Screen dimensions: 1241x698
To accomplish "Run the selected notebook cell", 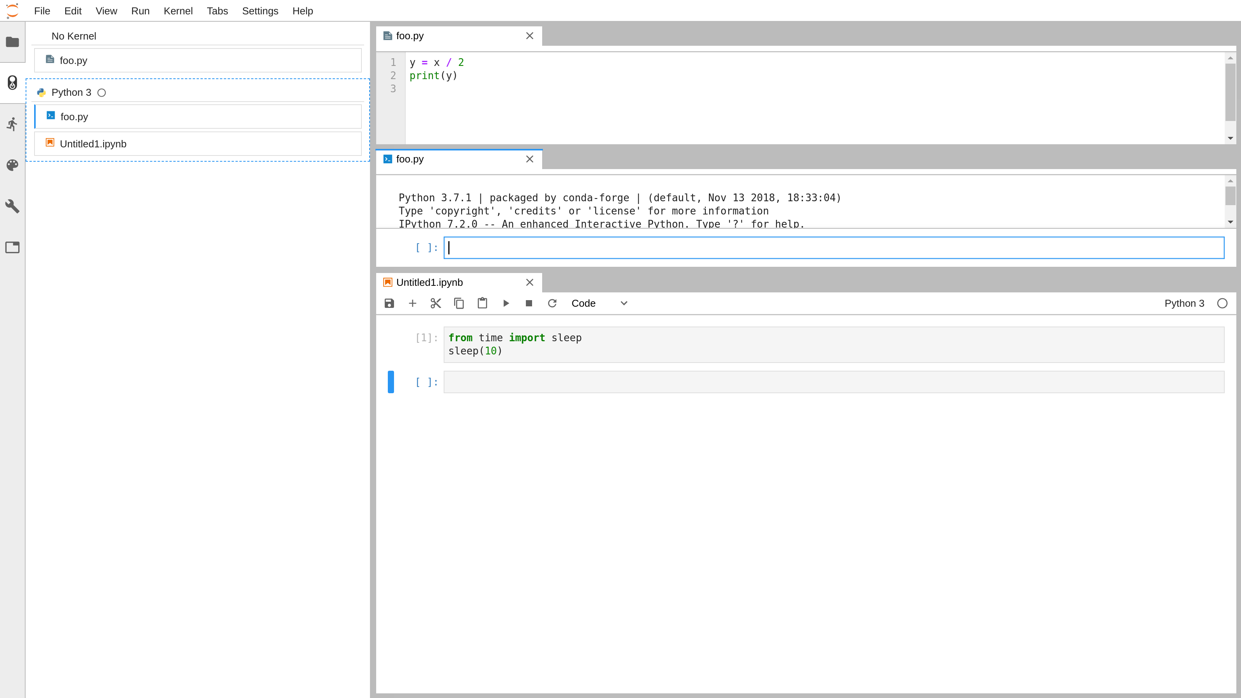I will [505, 303].
